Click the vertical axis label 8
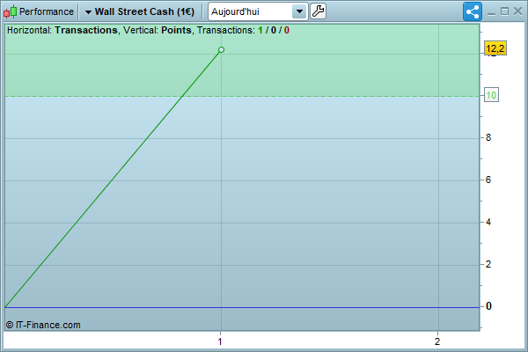 click(x=488, y=137)
